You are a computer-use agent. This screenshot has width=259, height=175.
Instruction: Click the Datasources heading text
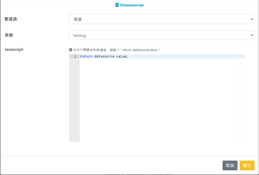coord(132,5)
